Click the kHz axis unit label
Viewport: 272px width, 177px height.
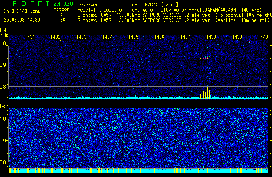[x=4, y=35]
